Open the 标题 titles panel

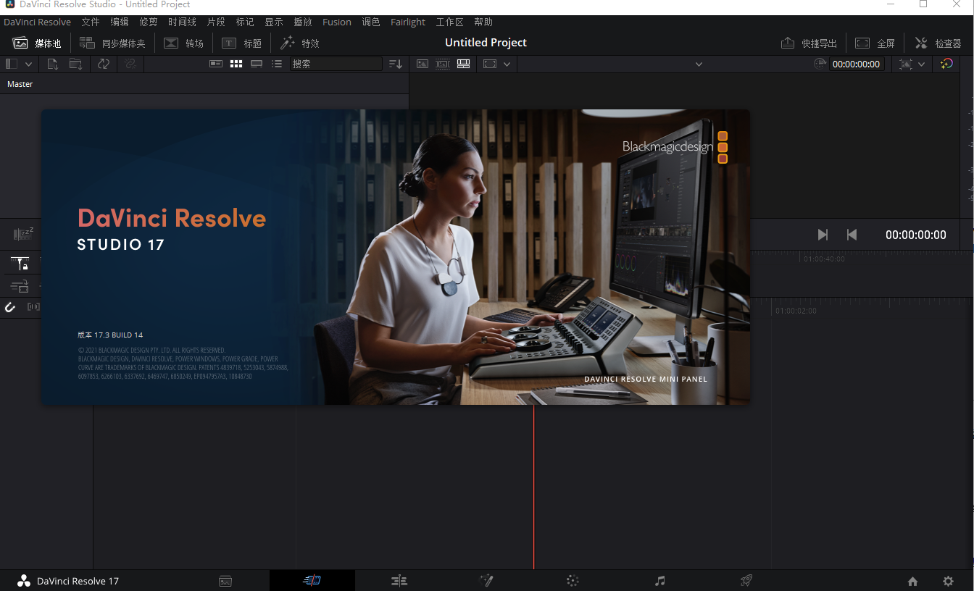[241, 43]
